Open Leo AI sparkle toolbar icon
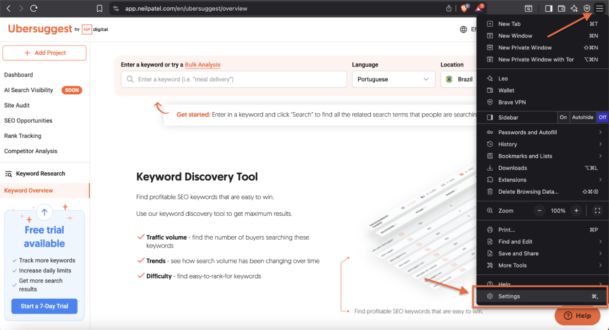The width and height of the screenshot is (609, 330). click(574, 8)
